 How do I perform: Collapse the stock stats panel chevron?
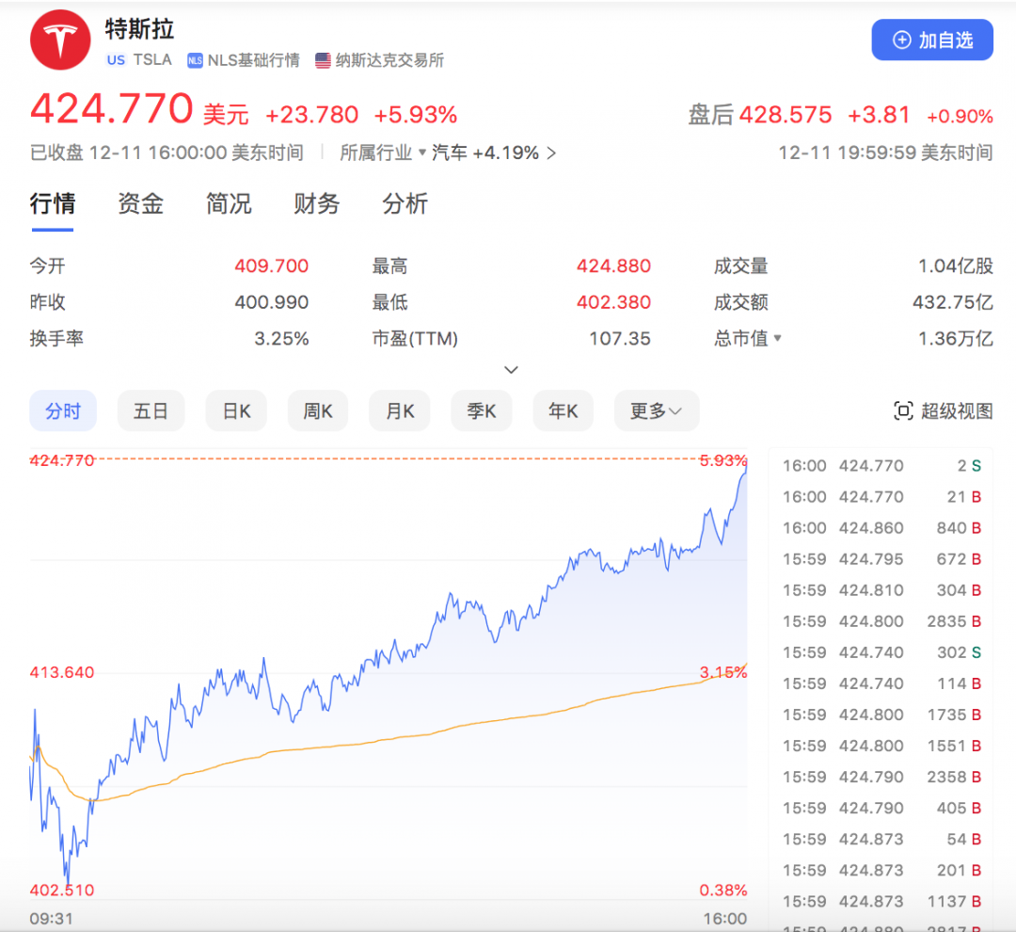coord(511,369)
